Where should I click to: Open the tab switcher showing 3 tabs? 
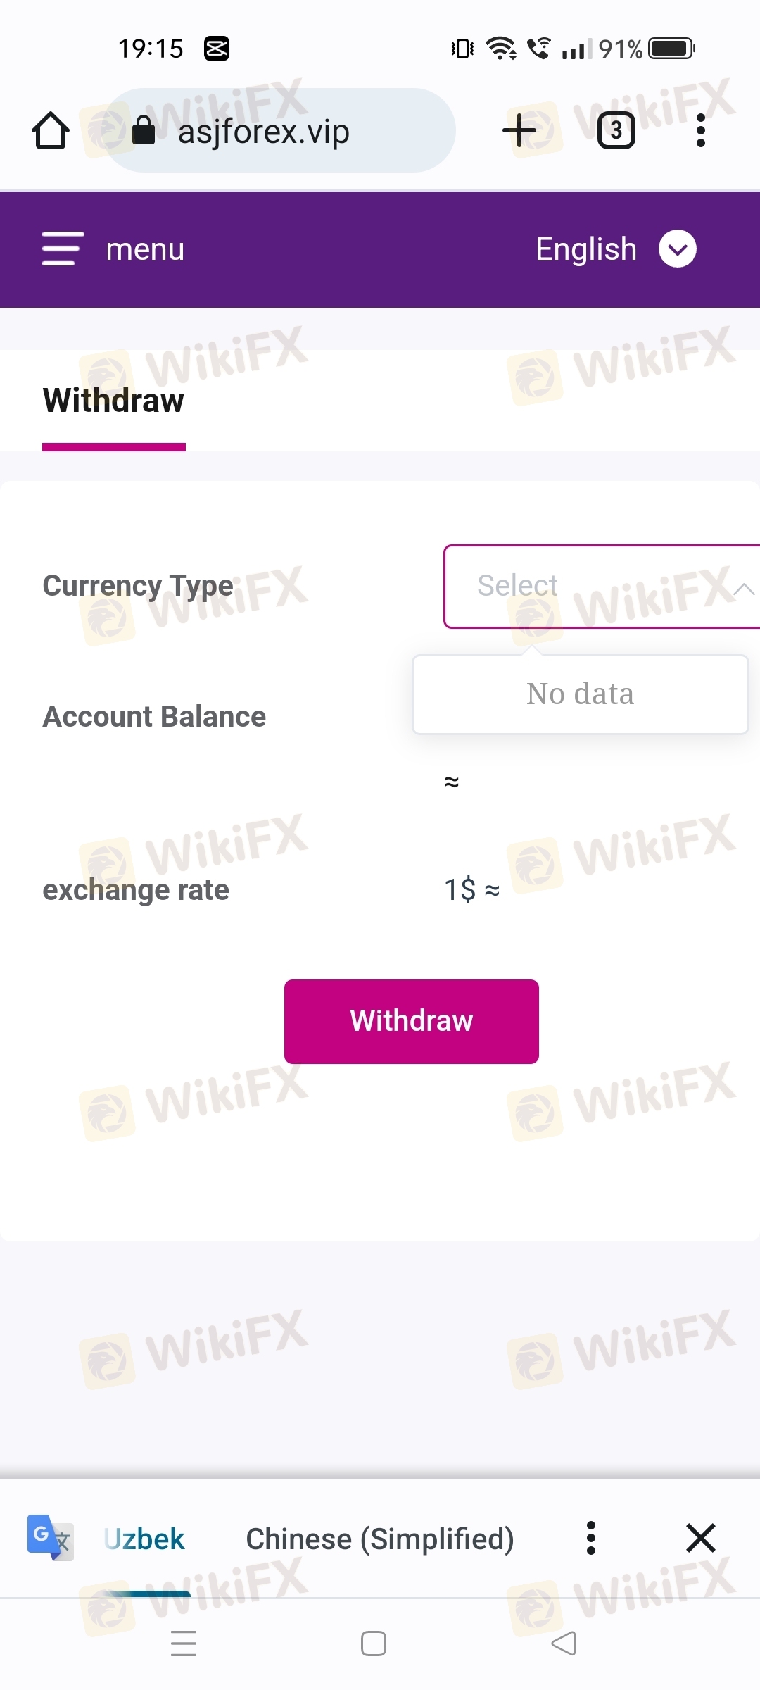click(x=616, y=130)
